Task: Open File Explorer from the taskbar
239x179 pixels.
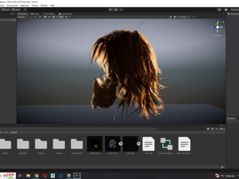Action: pyautogui.click(x=28, y=176)
